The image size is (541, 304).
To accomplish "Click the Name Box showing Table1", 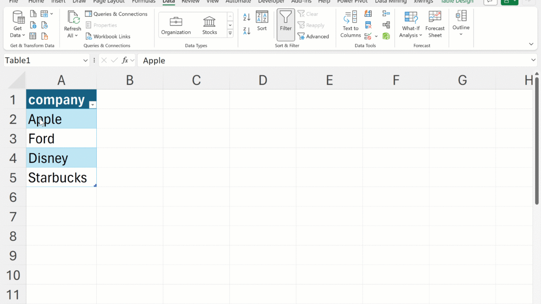I will pyautogui.click(x=42, y=60).
